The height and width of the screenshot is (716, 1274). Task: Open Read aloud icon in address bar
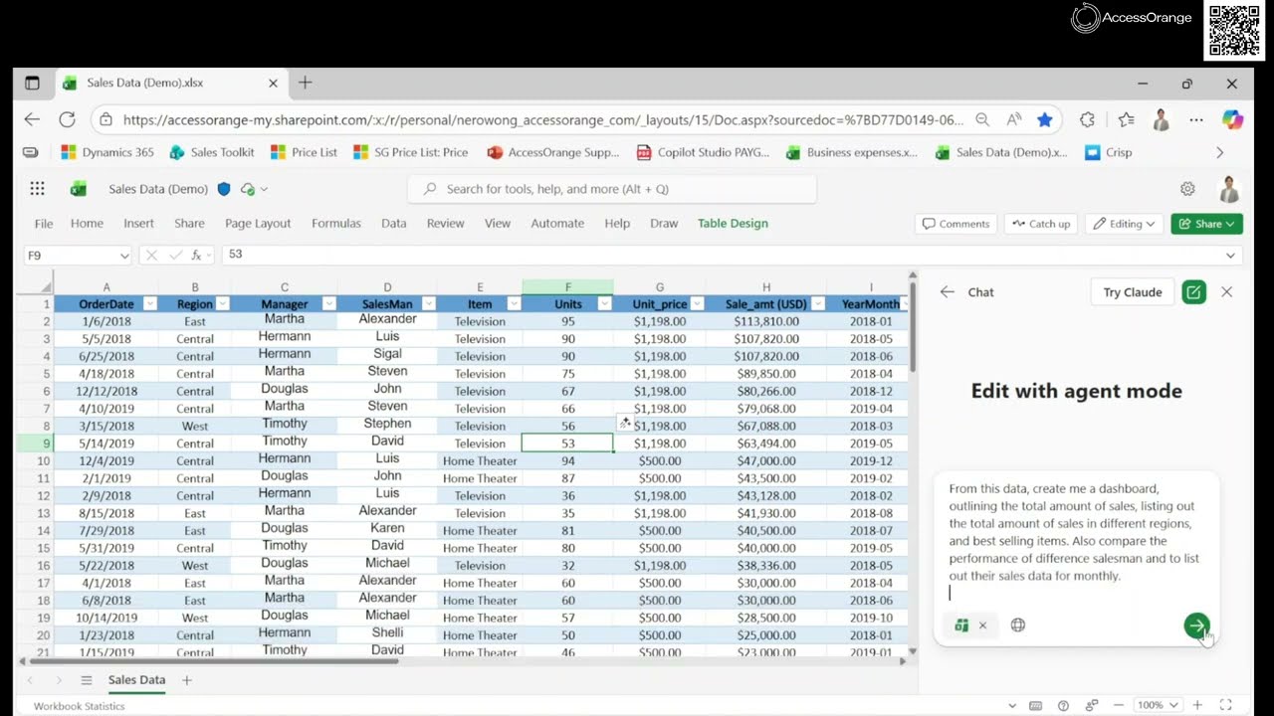(x=1014, y=119)
